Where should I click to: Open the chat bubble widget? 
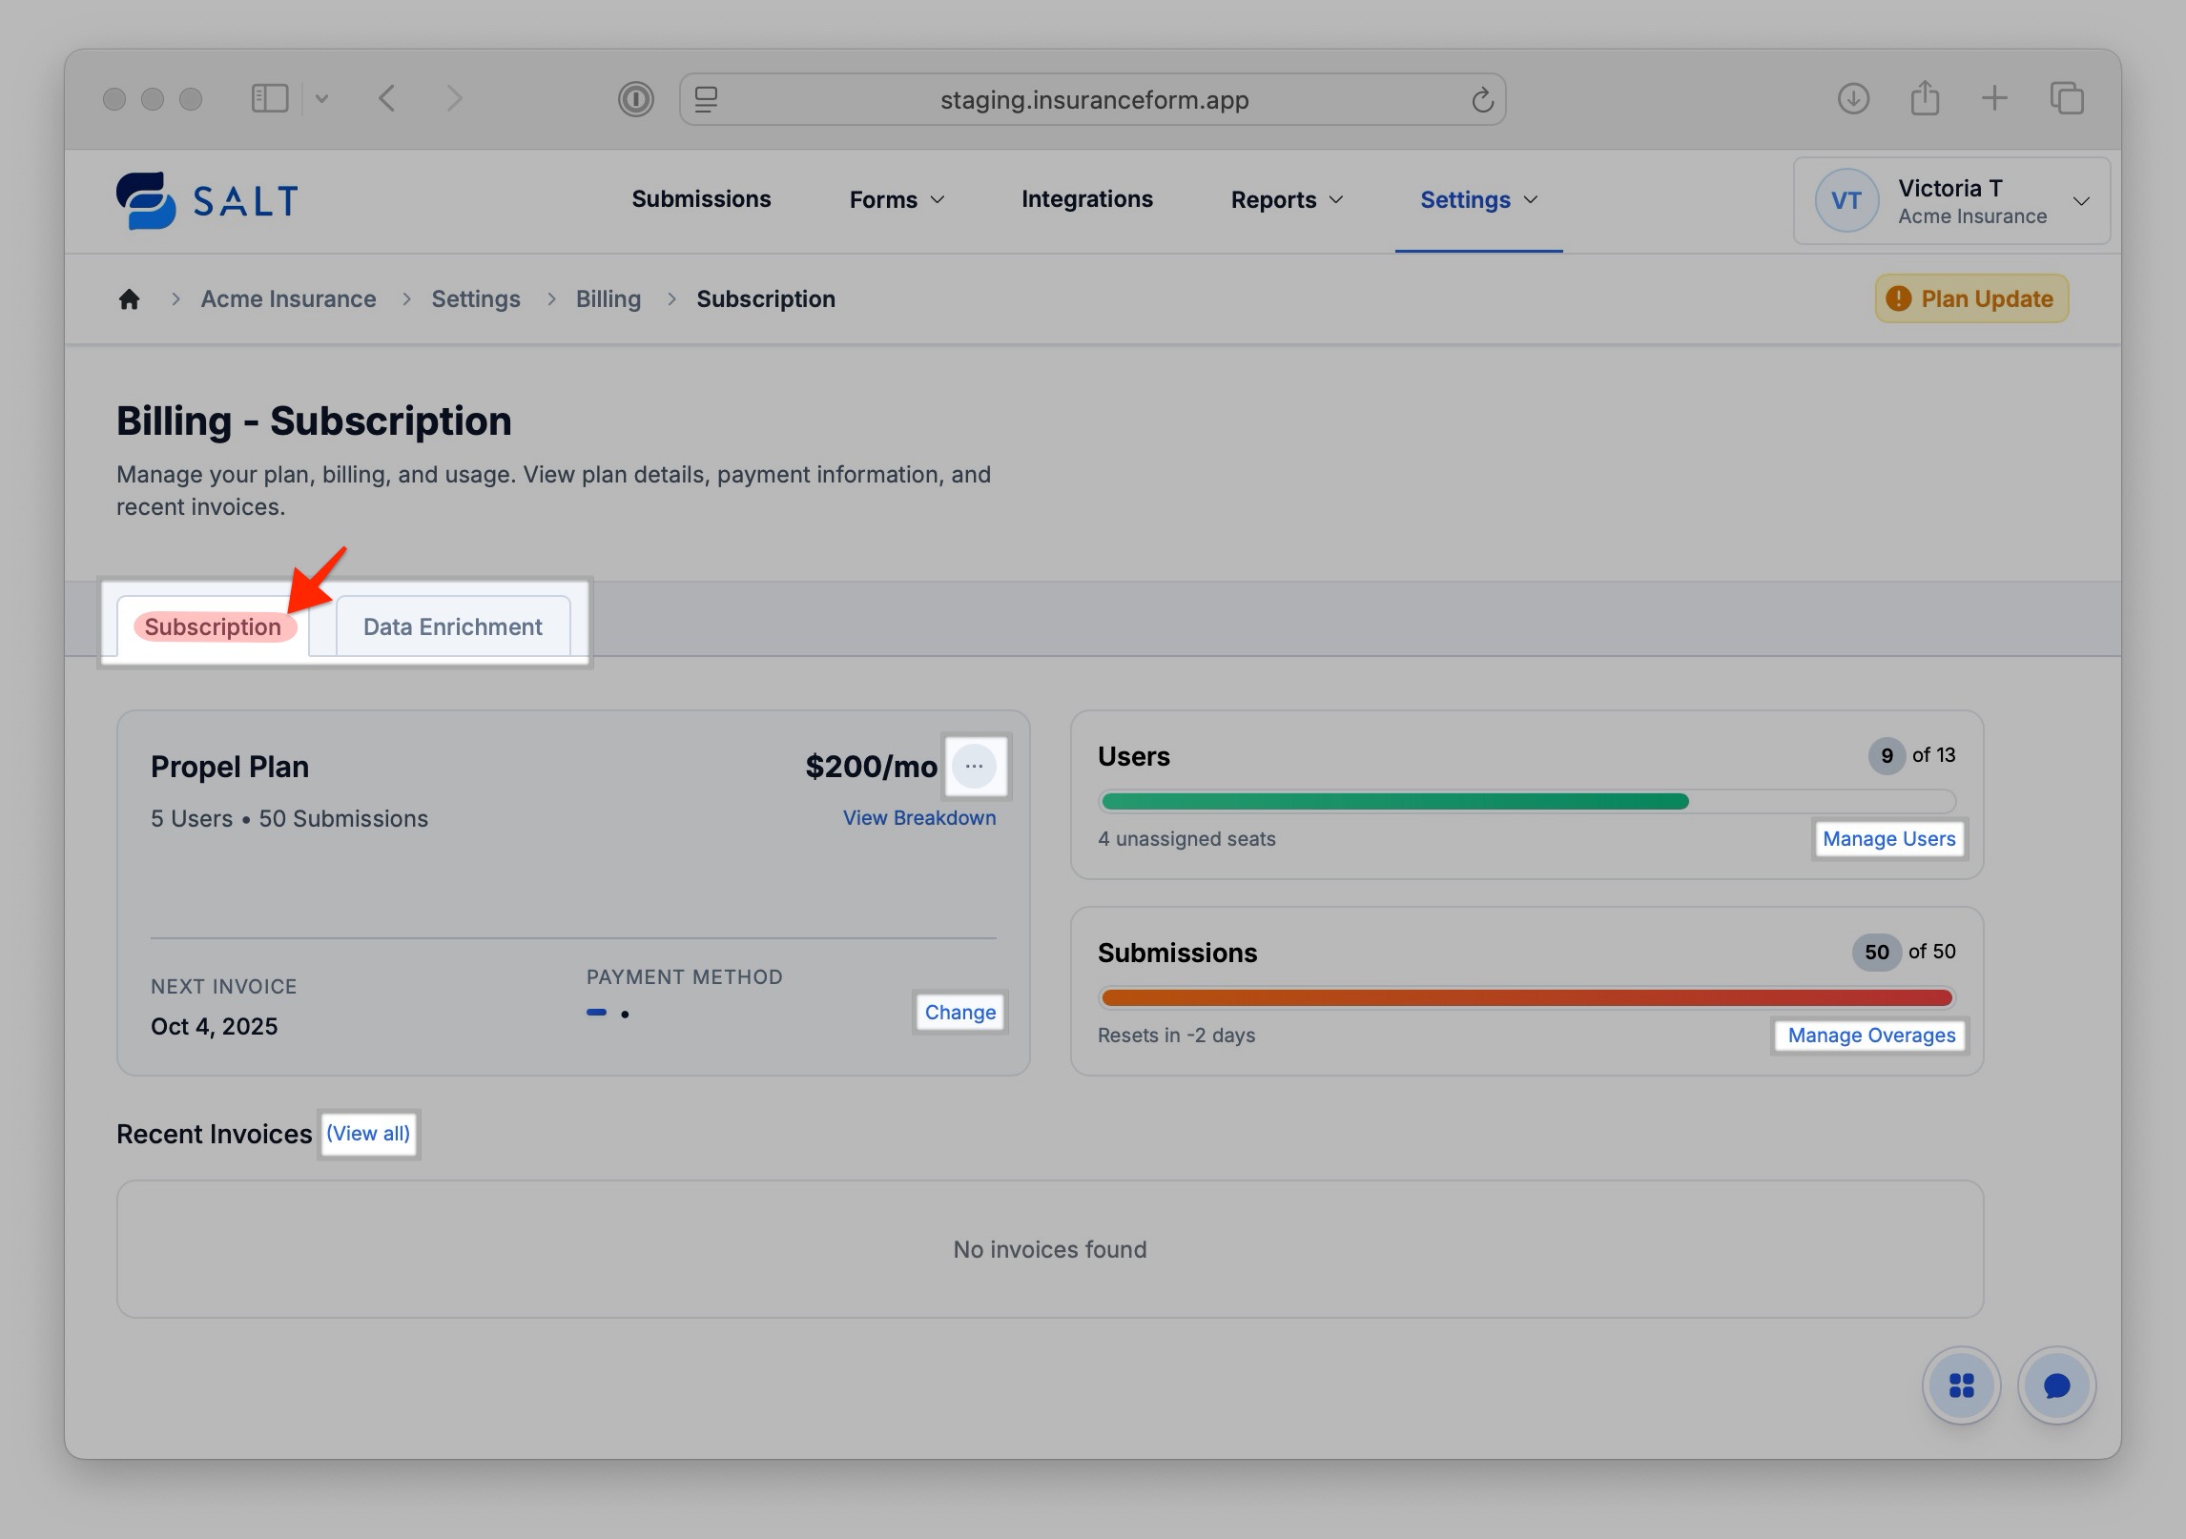pyautogui.click(x=2056, y=1385)
